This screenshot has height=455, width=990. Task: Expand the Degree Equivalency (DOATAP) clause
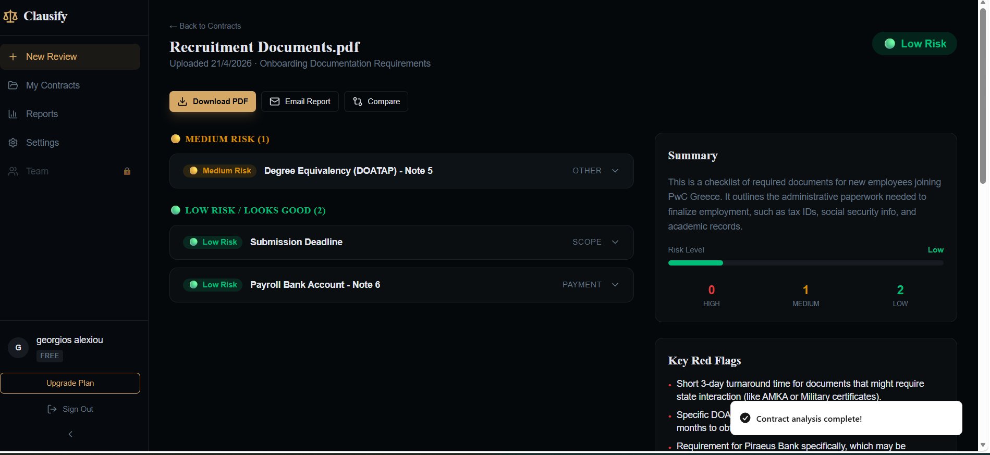(x=615, y=171)
